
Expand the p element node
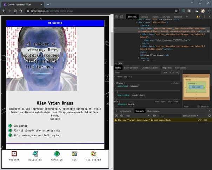138,58
